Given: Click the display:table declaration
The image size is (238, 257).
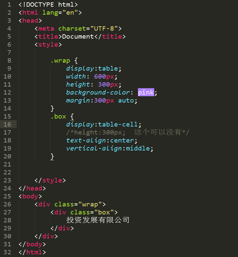Looking at the screenshot, I should coord(94,69).
